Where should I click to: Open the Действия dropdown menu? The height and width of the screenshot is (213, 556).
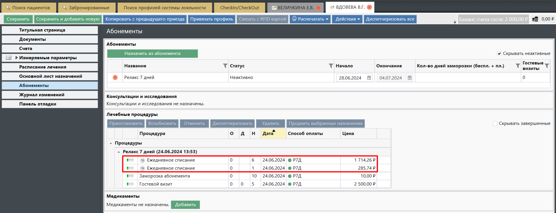click(347, 19)
